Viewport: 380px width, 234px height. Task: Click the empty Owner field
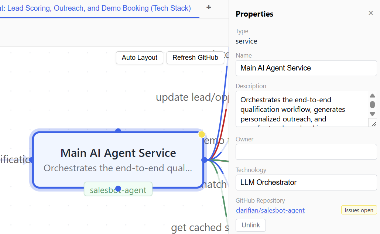[x=306, y=152]
